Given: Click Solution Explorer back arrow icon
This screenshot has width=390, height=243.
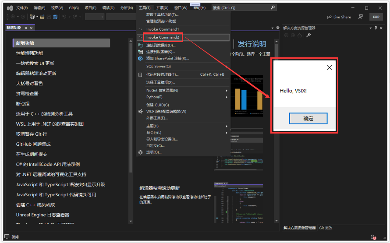Looking at the screenshot, I should click(x=286, y=35).
